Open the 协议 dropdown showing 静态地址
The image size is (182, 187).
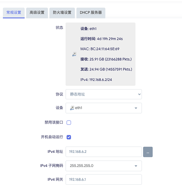pos(104,94)
